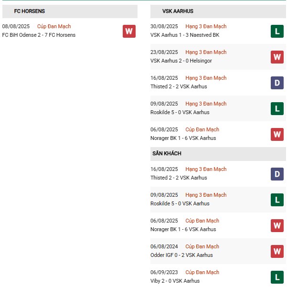Screen dimensions: 287x287
Task: Click VSK Aarhus 1 - 3 Naestved BK result
Action: [x=184, y=35]
